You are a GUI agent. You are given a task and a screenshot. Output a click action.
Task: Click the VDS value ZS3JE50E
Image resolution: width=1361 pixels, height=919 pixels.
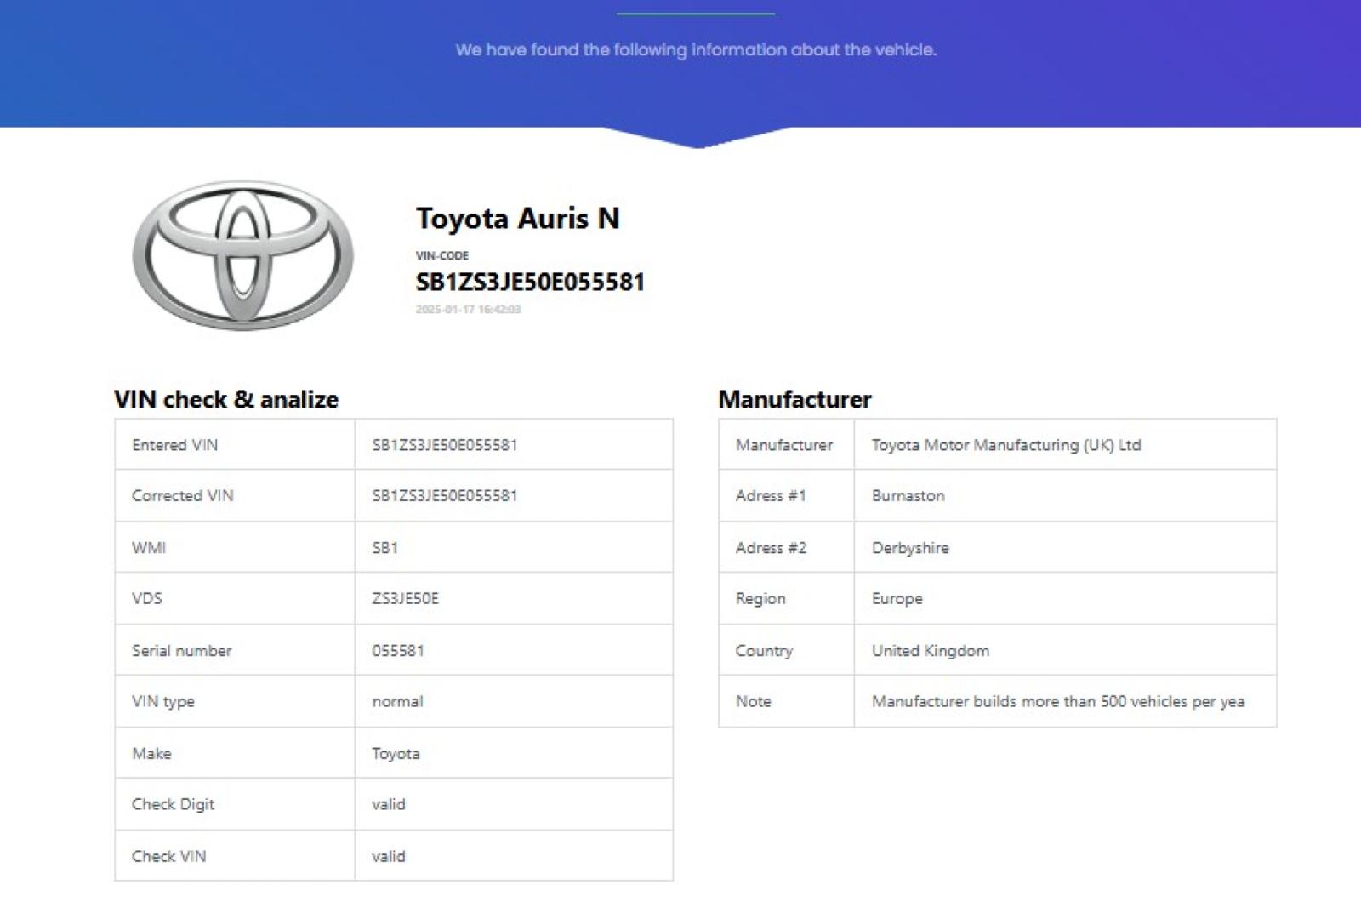pyautogui.click(x=405, y=598)
